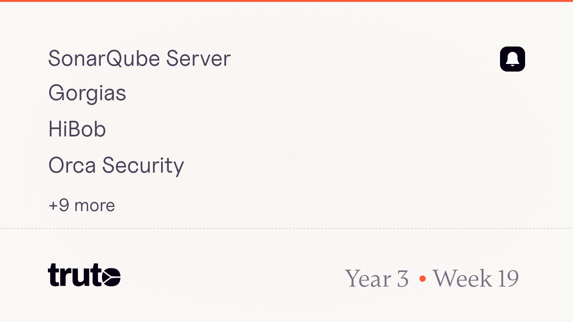Open the Gorgias integration entry
Viewport: 573px width, 322px height.
[x=87, y=94]
